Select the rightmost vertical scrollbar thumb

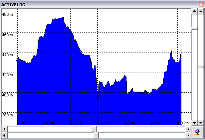pyautogui.click(x=201, y=67)
